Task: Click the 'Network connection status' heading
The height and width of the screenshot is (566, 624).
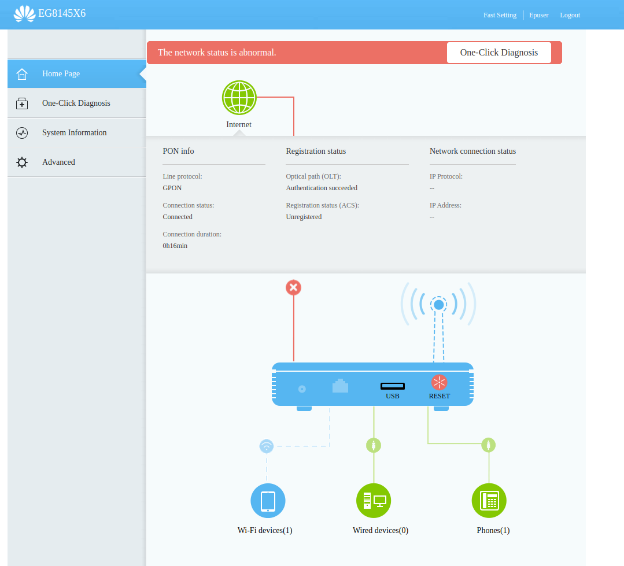Action: tap(473, 151)
